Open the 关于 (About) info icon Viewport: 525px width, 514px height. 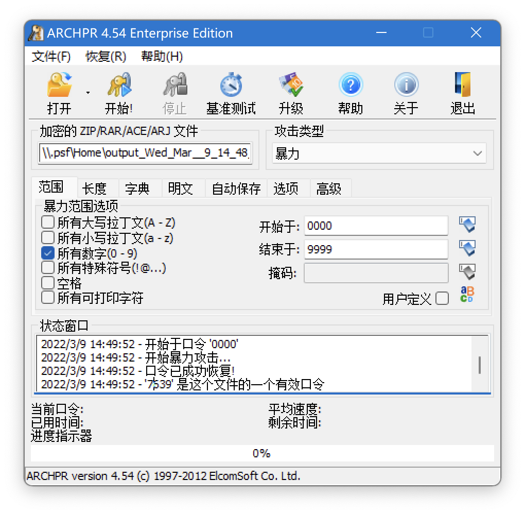(x=406, y=85)
